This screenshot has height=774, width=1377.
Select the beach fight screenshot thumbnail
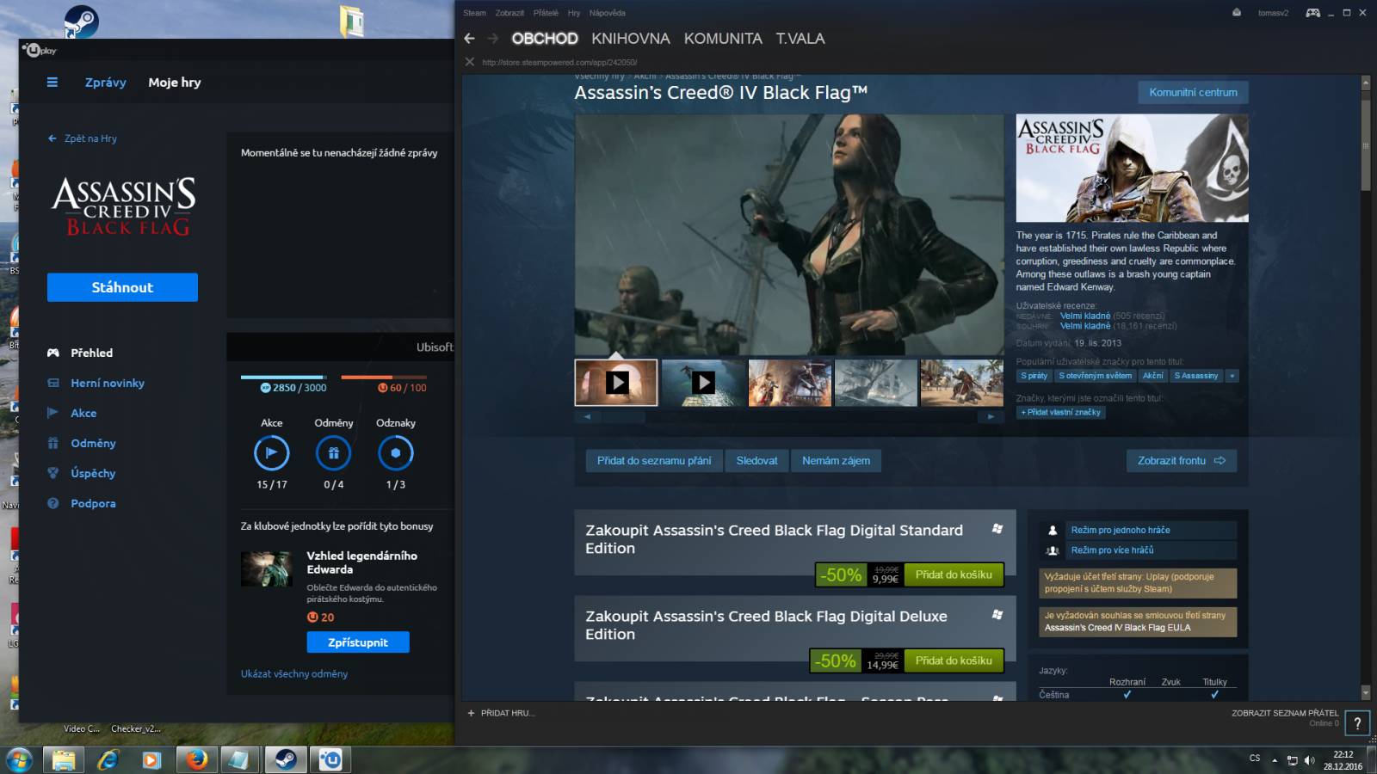pos(961,383)
